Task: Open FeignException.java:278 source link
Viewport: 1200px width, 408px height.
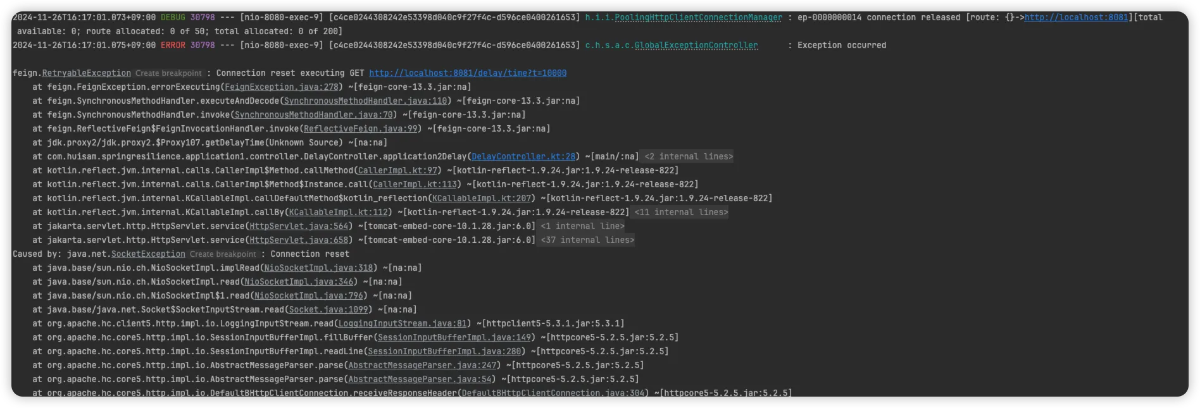Action: coord(282,87)
